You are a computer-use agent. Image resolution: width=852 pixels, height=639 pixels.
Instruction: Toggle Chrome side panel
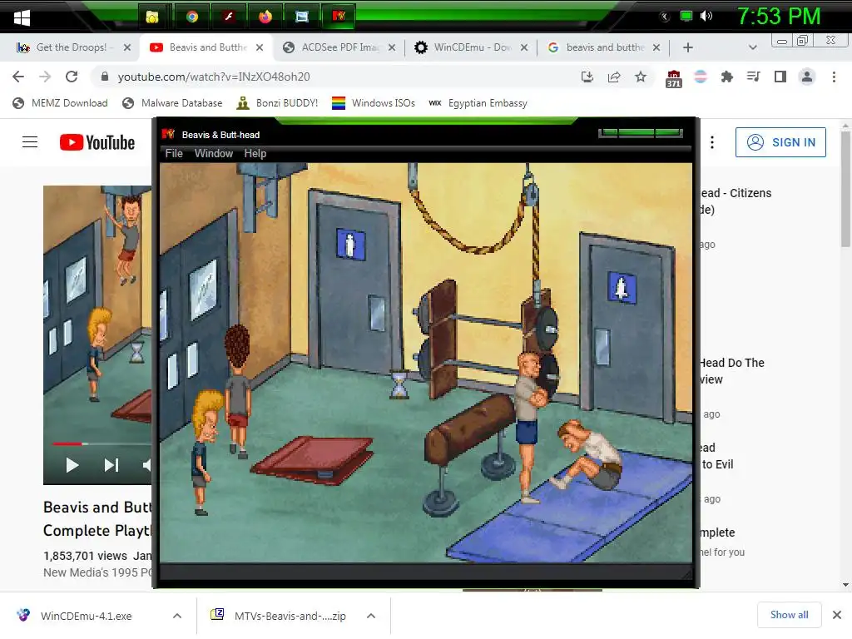pos(780,77)
